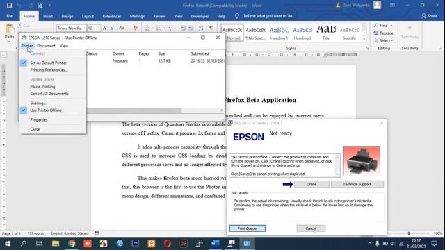Collapse the ribbon with the chevron
This screenshot has height=250, width=445.
coord(440,49)
